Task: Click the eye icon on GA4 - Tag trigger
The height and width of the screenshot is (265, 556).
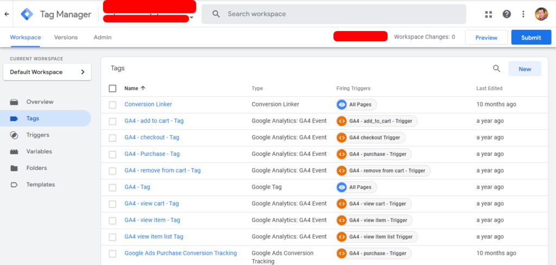Action: pos(342,187)
